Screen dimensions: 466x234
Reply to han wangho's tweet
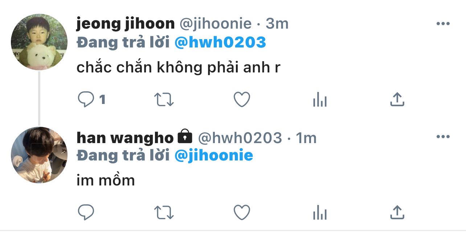point(86,212)
